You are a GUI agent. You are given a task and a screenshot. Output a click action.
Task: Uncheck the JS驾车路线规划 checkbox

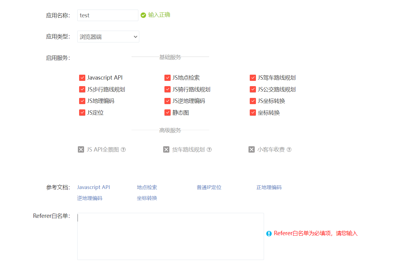pos(253,78)
